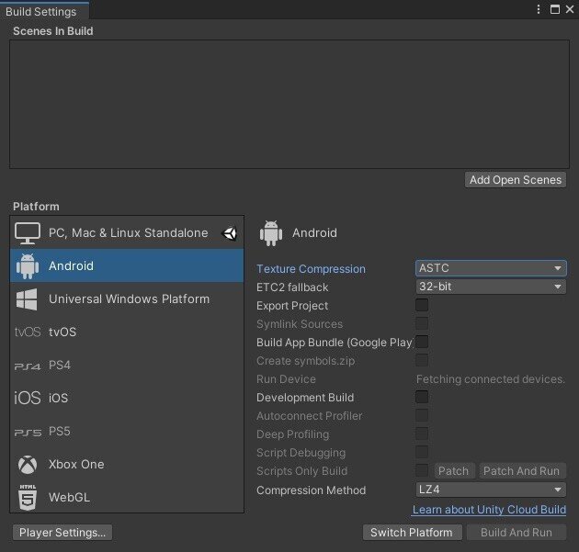Click the Xbox One logo icon
The height and width of the screenshot is (552, 579).
click(x=28, y=465)
